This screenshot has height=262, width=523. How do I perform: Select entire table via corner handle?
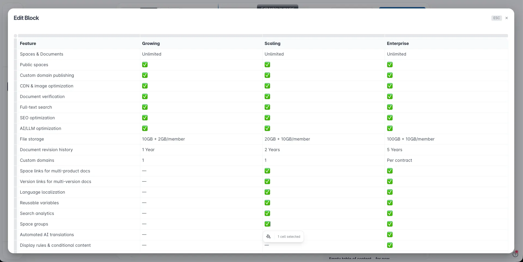16,36
